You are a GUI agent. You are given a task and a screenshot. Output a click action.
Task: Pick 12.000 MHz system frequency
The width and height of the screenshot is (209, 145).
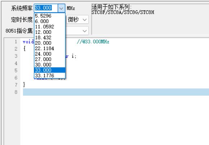[x=50, y=32]
